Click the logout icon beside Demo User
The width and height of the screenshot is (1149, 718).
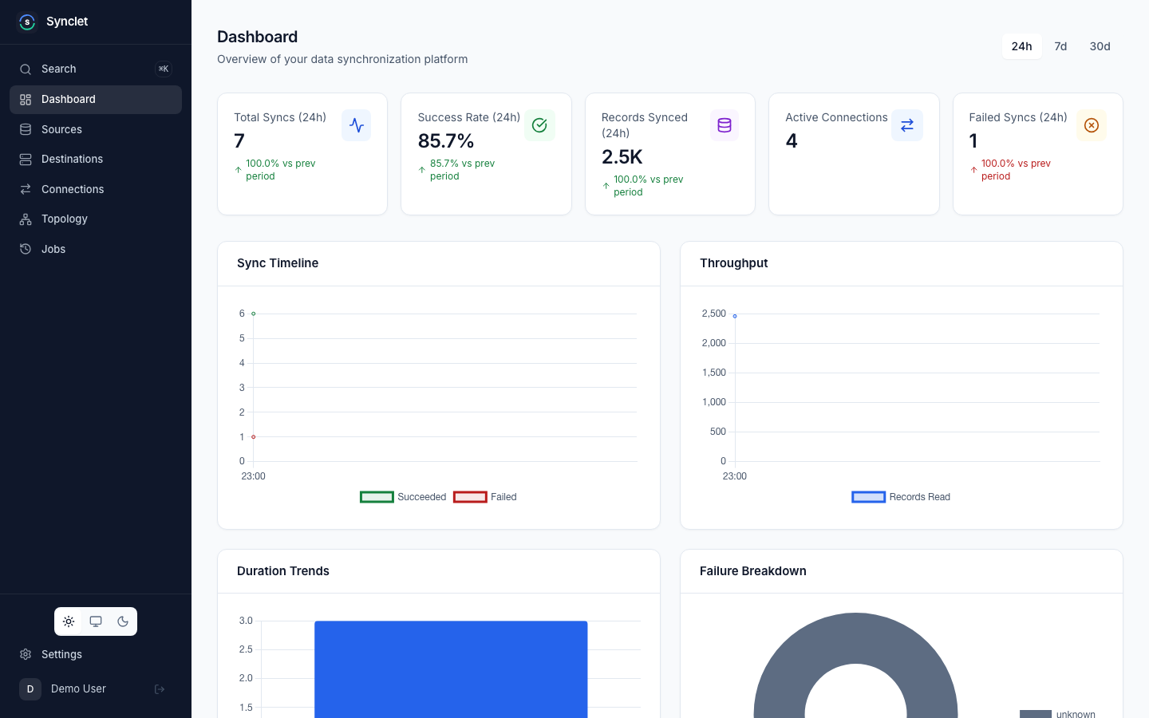pos(160,689)
